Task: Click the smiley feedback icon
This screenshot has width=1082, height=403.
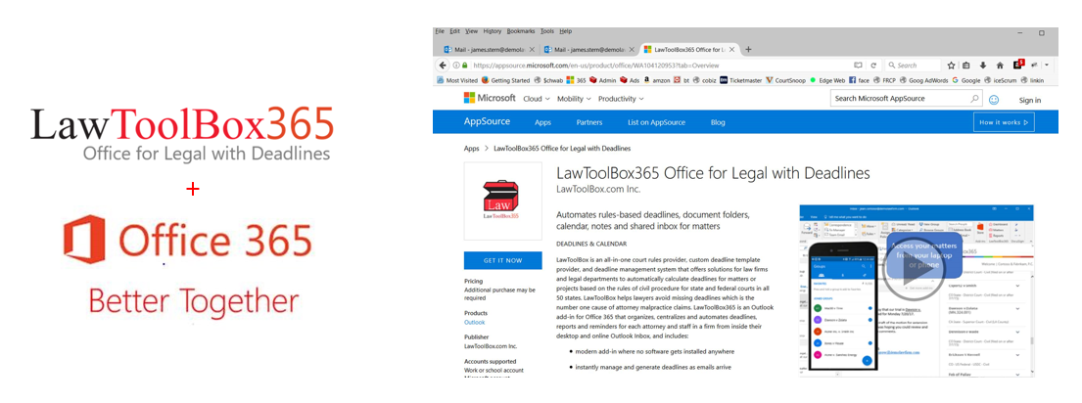Action: 994,99
